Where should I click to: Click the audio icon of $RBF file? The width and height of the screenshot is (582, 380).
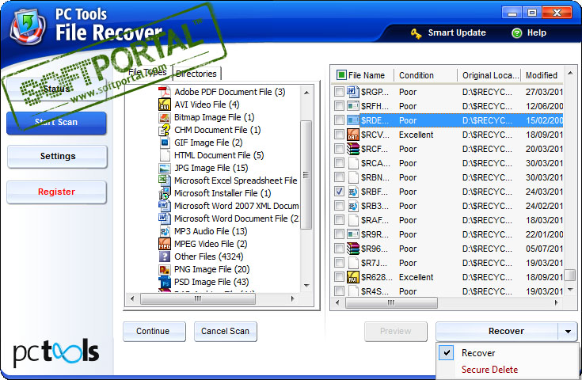tap(352, 192)
